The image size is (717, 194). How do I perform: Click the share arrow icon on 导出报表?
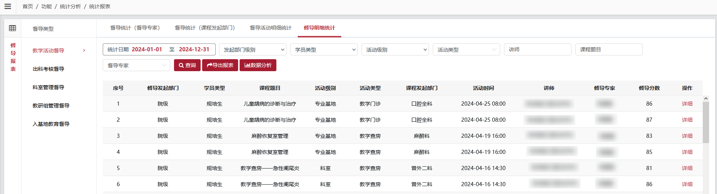[x=210, y=65]
